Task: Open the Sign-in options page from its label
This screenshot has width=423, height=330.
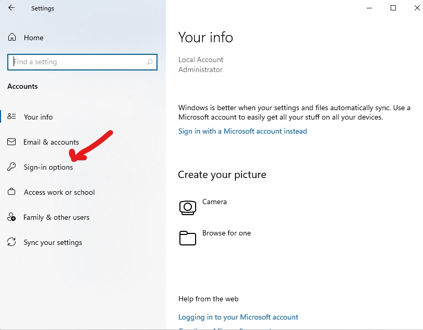Action: click(x=48, y=167)
